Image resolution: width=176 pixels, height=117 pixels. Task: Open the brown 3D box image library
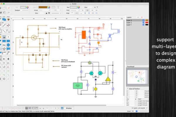[8, 20]
